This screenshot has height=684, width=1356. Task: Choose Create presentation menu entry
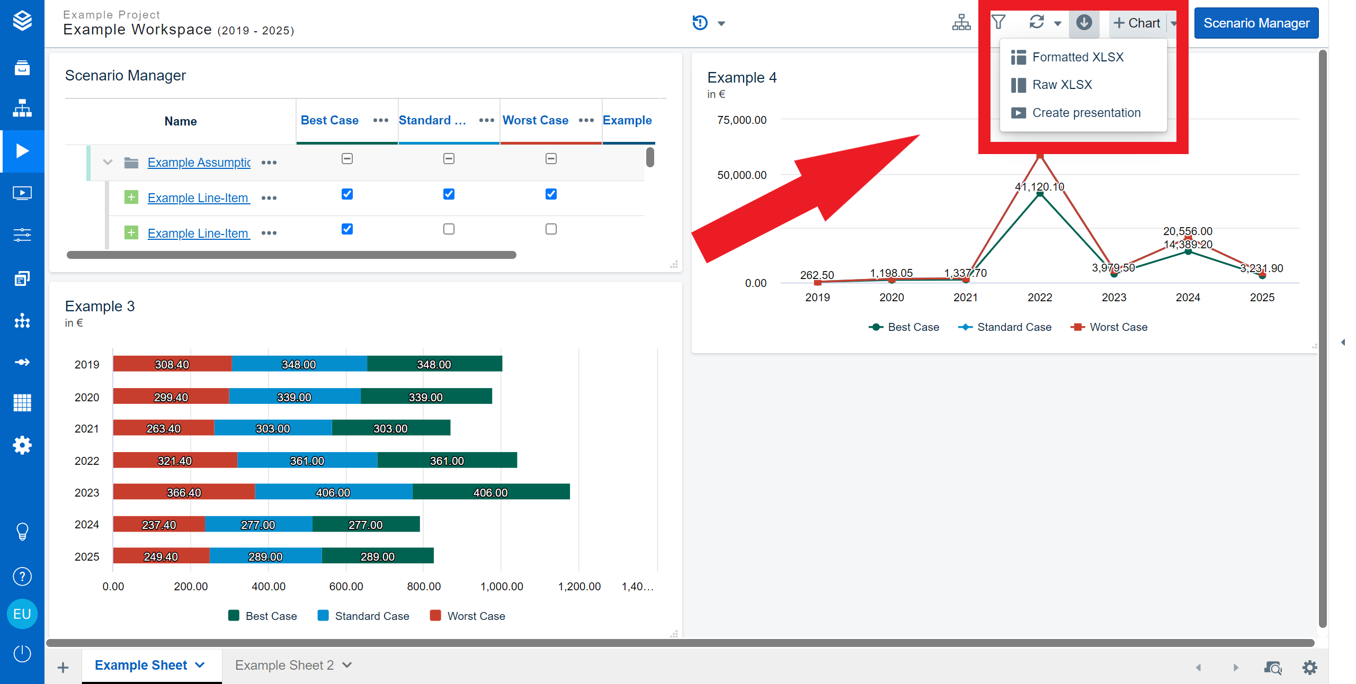coord(1086,113)
